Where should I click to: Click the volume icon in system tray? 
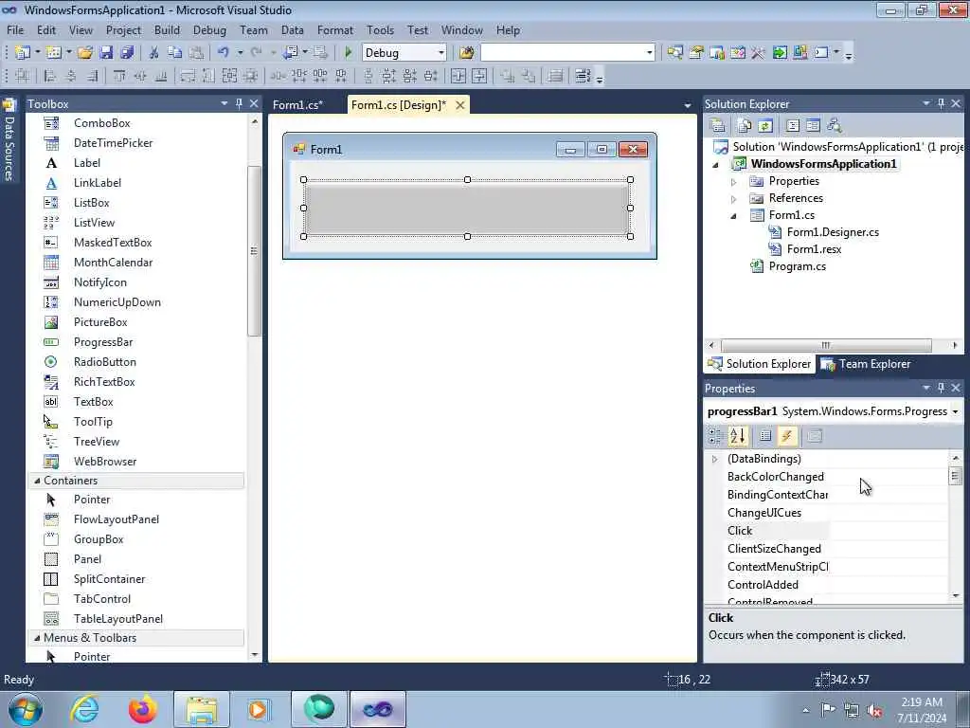point(874,711)
